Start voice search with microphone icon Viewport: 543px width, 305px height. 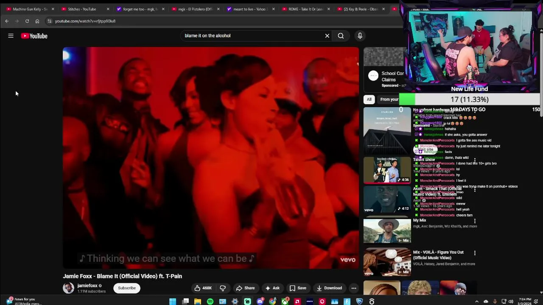[x=360, y=36]
